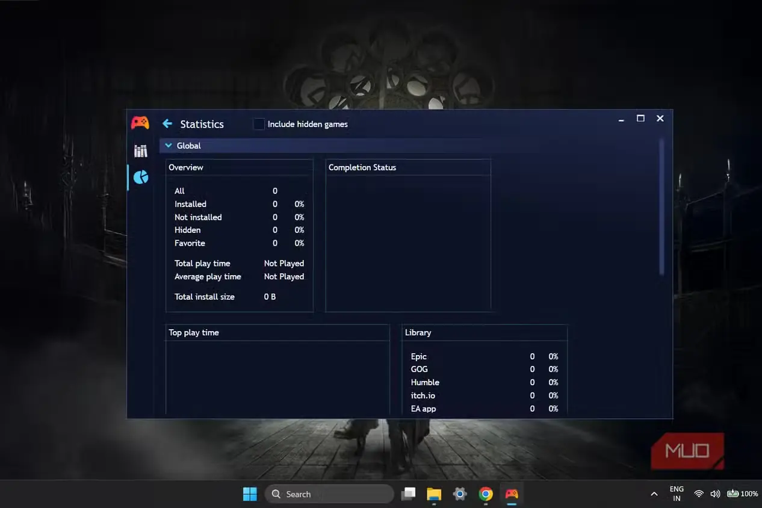The image size is (762, 508).
Task: Open the Library view sidebar icon
Action: (x=141, y=150)
